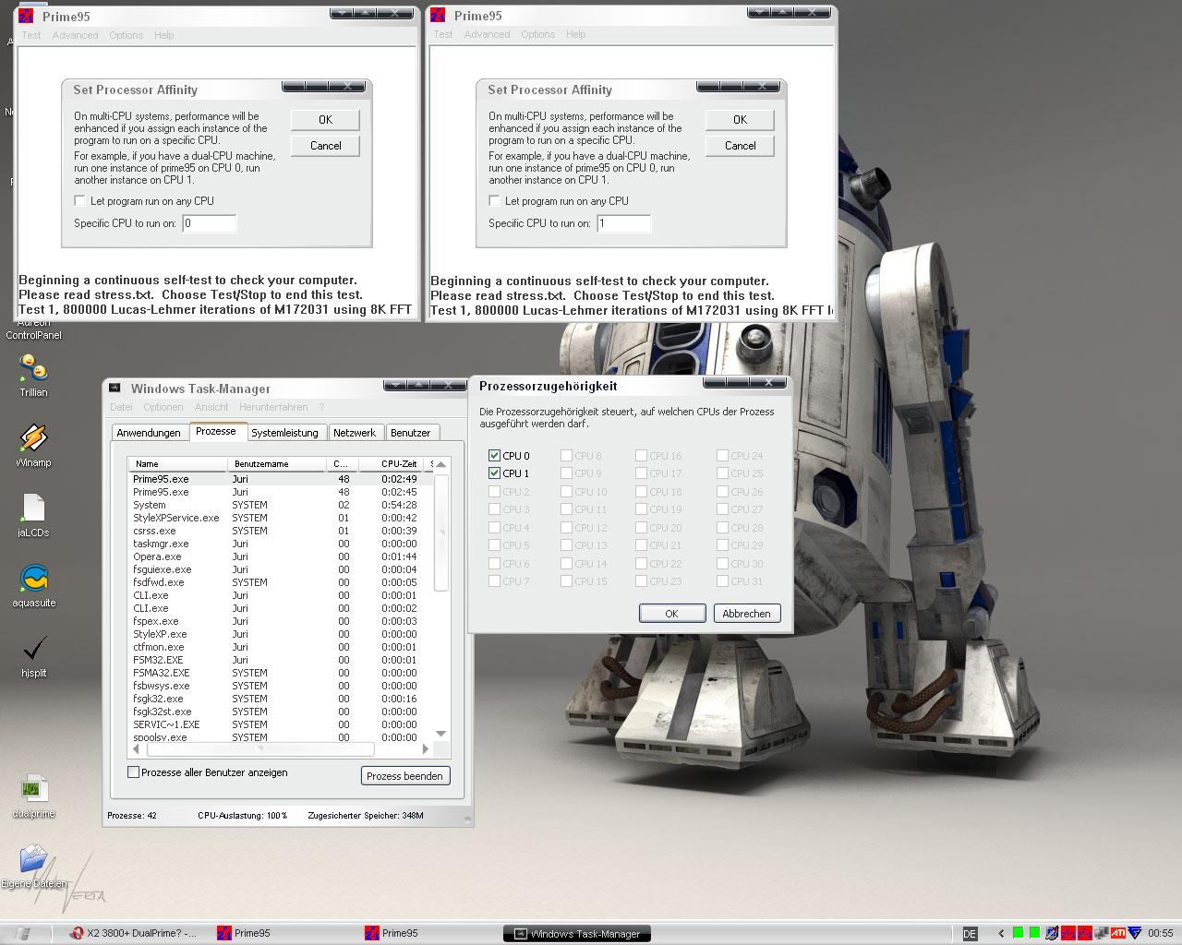Click the Start button on the taskbar
The image size is (1182, 945).
point(23,933)
